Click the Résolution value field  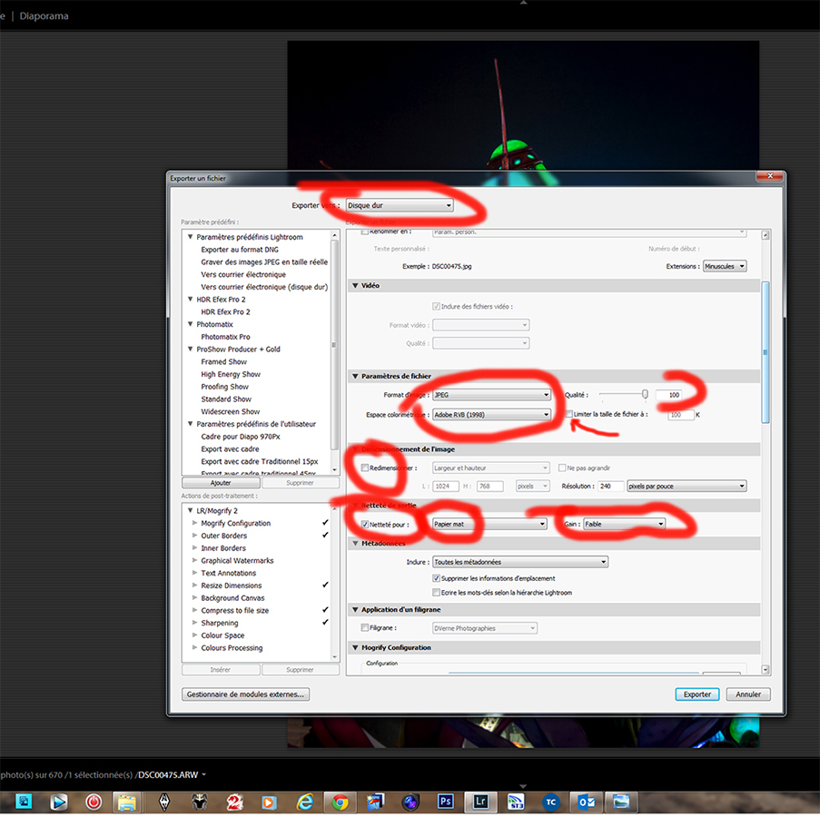click(x=611, y=487)
